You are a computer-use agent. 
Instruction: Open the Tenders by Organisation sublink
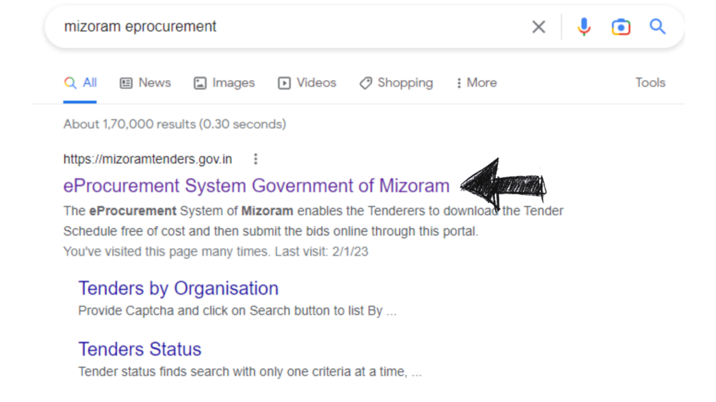(178, 288)
